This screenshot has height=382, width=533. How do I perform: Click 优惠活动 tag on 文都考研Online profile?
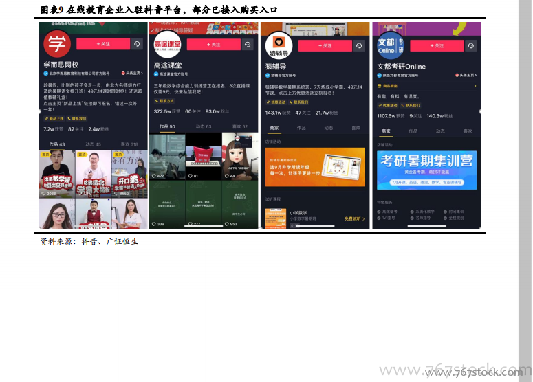tap(387, 106)
